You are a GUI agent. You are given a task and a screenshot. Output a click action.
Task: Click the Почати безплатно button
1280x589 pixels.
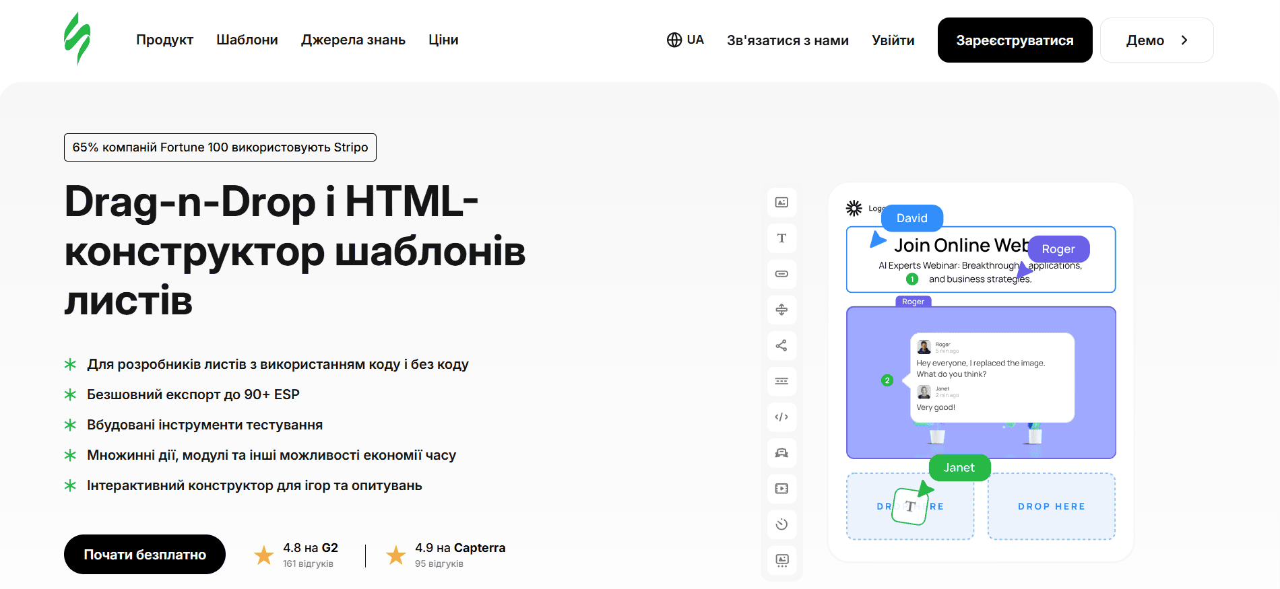point(145,555)
